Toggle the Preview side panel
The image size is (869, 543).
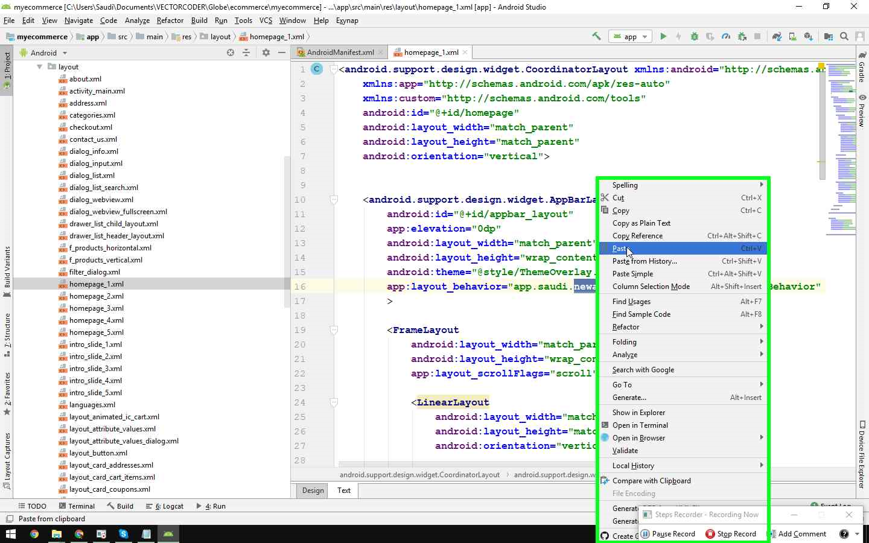(862, 110)
